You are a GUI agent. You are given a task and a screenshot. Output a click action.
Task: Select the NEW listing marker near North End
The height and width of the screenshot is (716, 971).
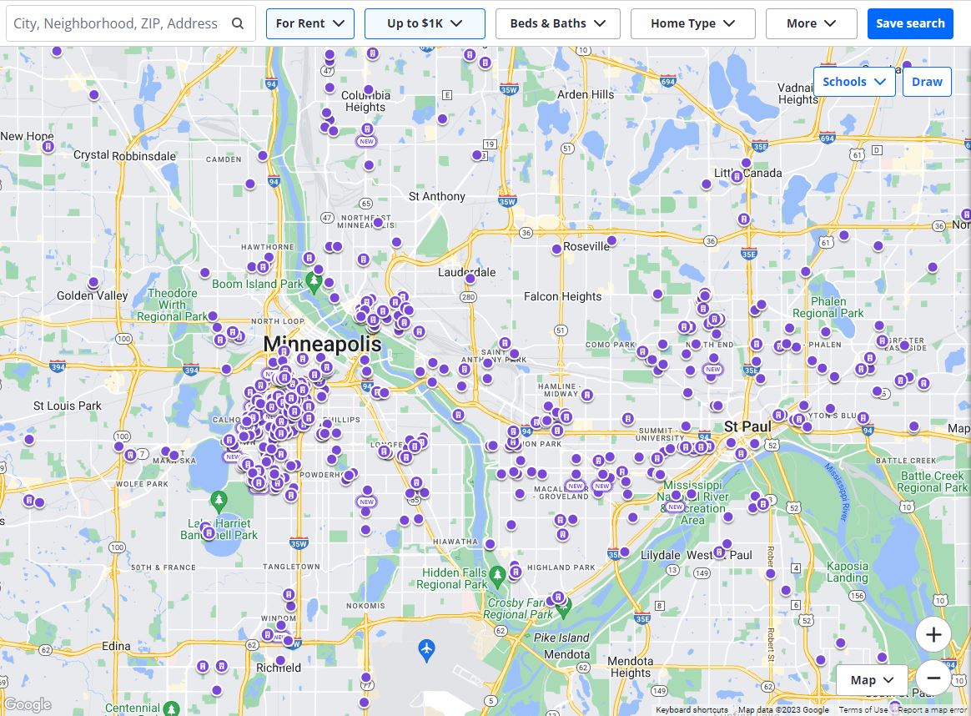click(712, 369)
